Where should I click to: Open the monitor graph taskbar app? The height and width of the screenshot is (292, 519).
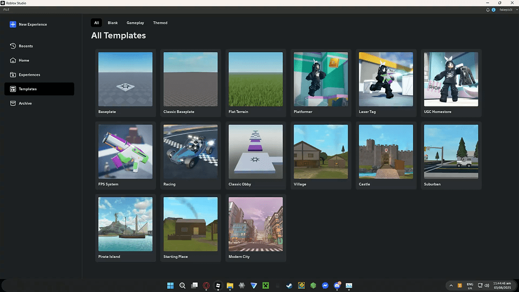click(x=349, y=285)
